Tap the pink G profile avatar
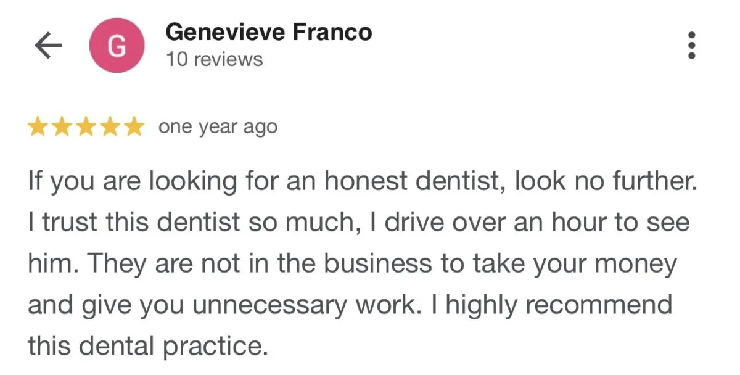740x375 pixels. [x=117, y=46]
